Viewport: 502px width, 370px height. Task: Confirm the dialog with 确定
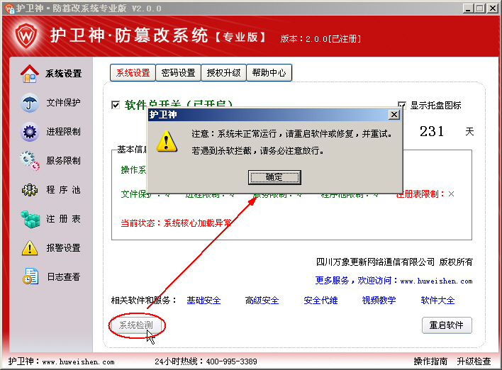[x=274, y=177]
